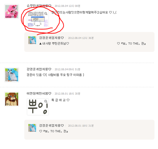158x149 pixels.
Task: Open the red-circled screenshot thumbnail image
Action: click(38, 19)
